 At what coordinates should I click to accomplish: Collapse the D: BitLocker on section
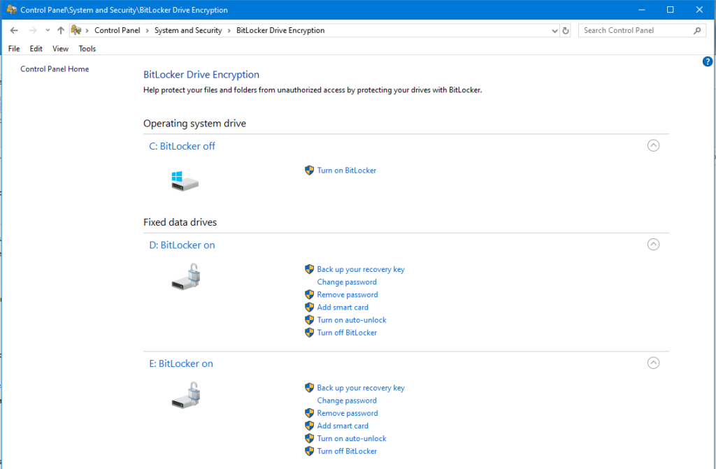(653, 244)
